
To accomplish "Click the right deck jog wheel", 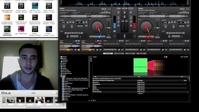I will pos(146,27).
